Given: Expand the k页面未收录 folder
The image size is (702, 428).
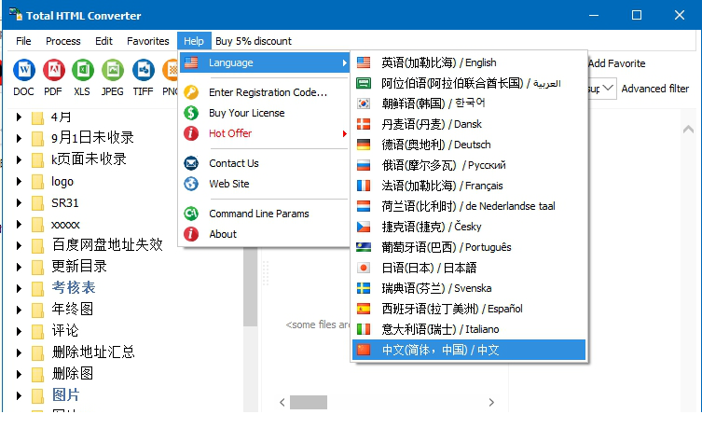Looking at the screenshot, I should pyautogui.click(x=19, y=159).
